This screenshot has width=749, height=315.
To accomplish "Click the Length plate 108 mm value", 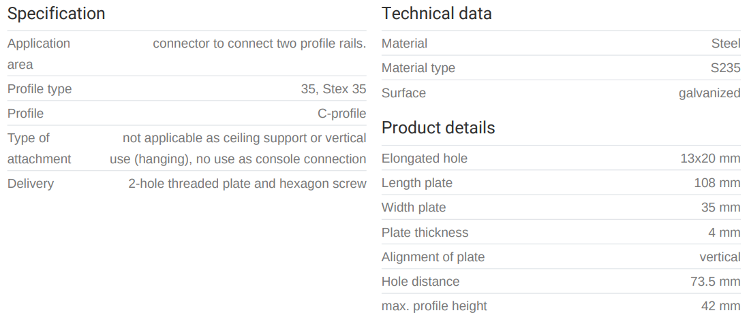I will click(x=717, y=183).
